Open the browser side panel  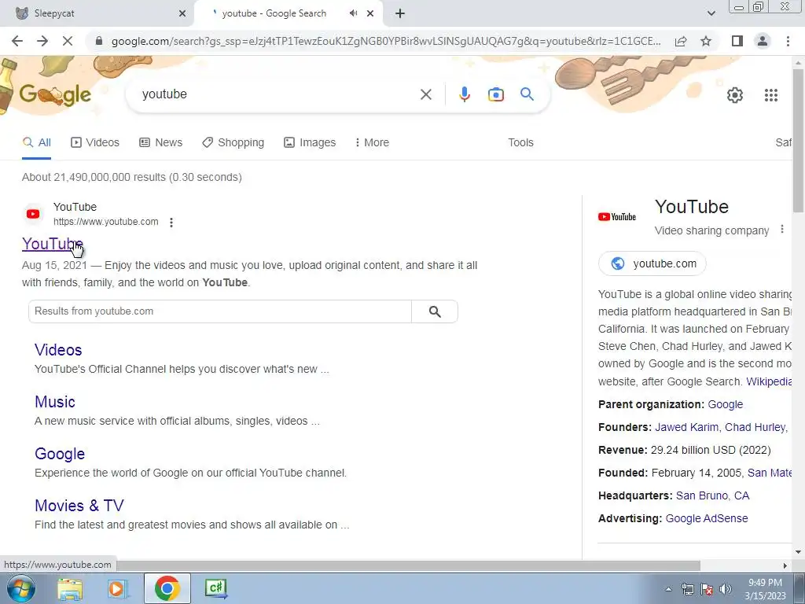tap(737, 41)
